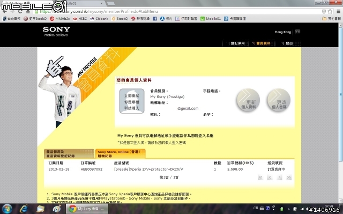Click the network signal tray icon
Screen dimensions: 343x214
click(302, 209)
